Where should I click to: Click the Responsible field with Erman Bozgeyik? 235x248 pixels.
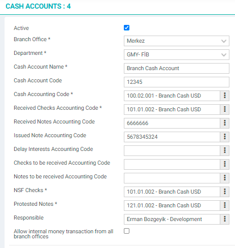coord(172,219)
